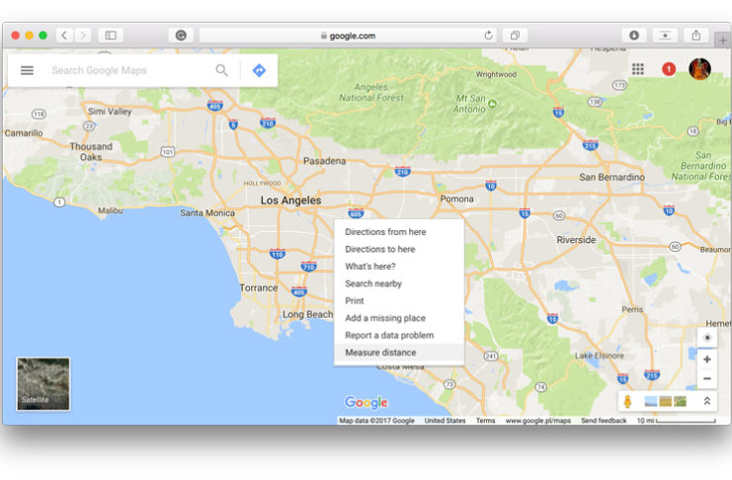Open the Google Maps hamburger menu

click(28, 71)
